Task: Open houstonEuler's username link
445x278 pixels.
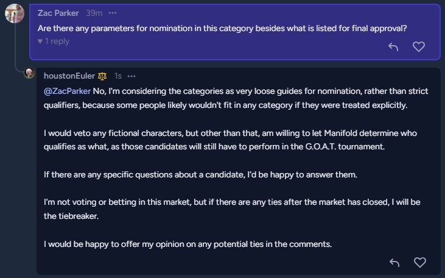Action: [x=69, y=76]
